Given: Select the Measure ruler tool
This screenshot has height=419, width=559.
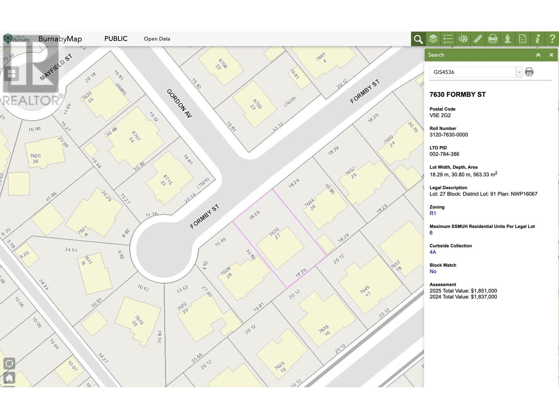Looking at the screenshot, I should (x=478, y=39).
